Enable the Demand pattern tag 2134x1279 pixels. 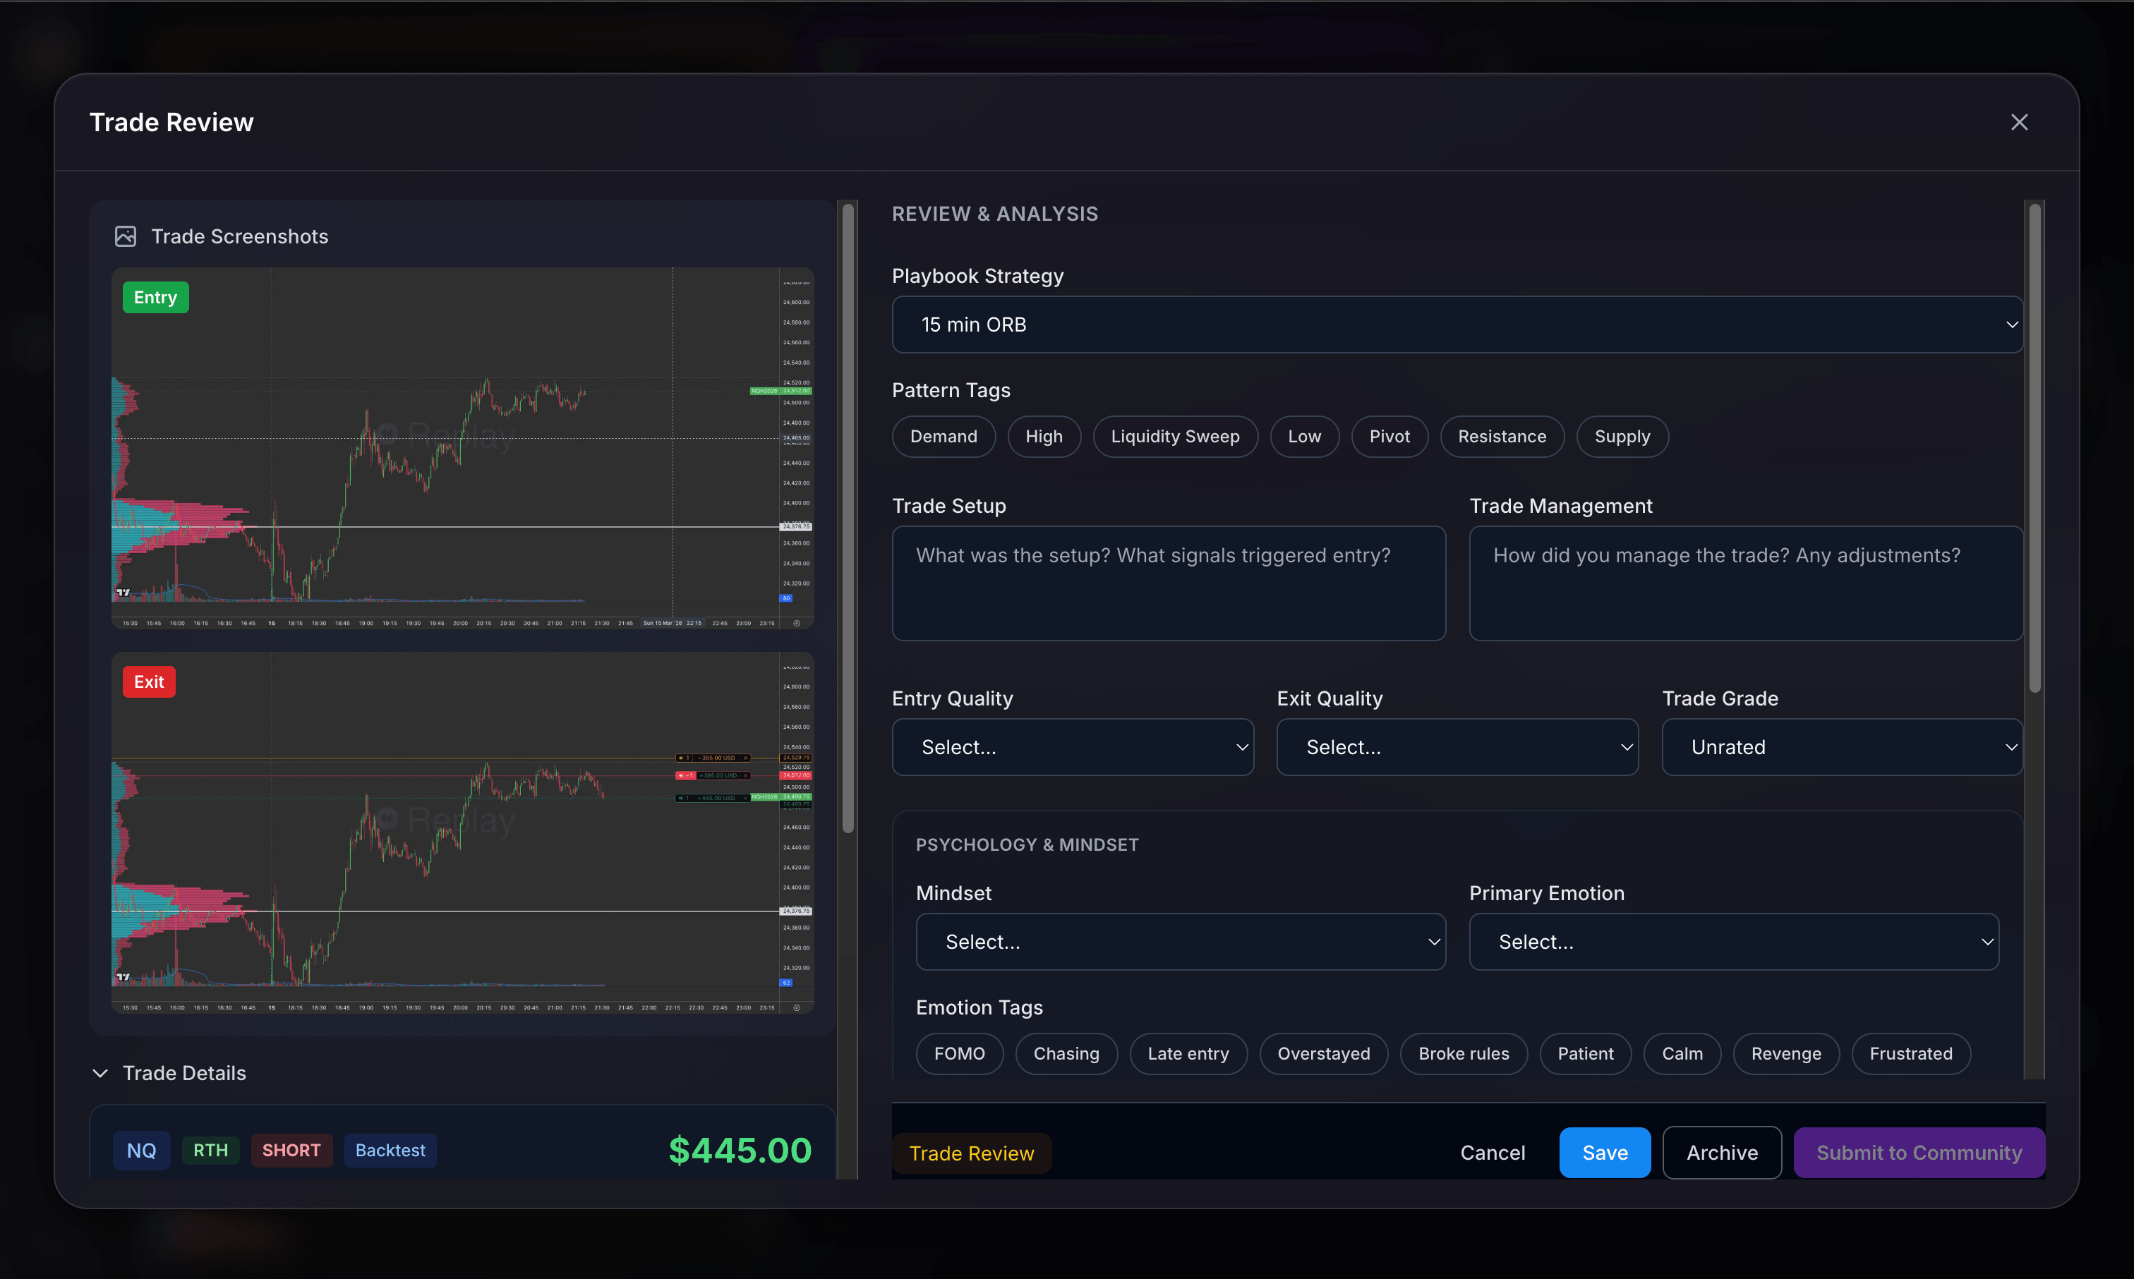[944, 436]
